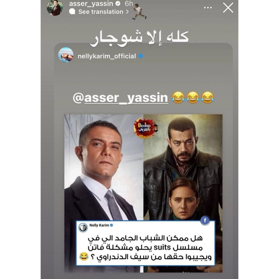Tap the @asser_yassin mention
The image size is (279, 279).
[x=120, y=98]
